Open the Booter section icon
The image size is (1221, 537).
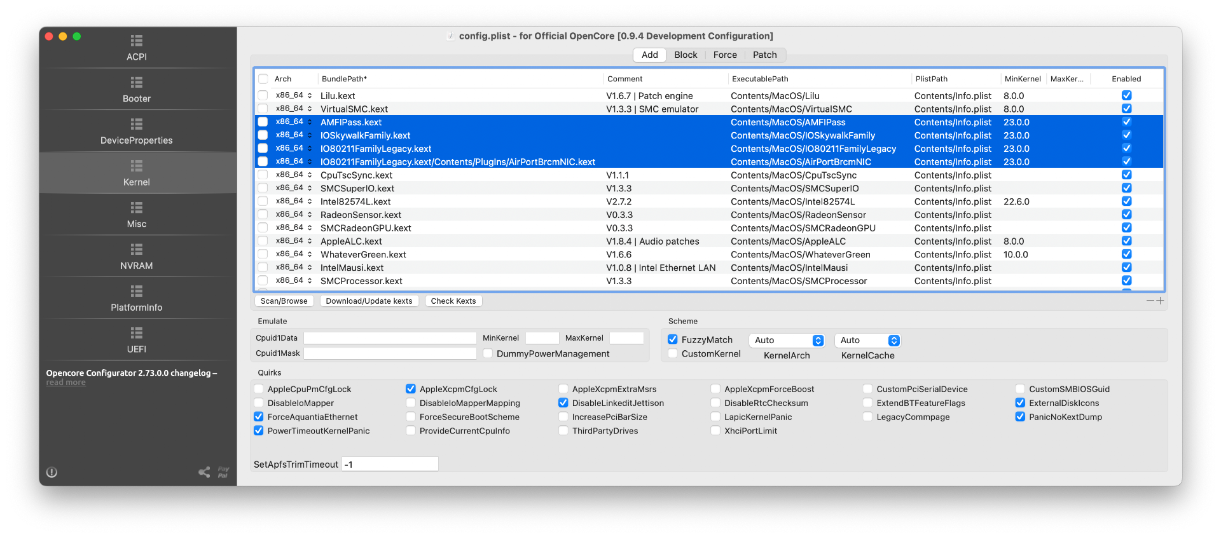tap(137, 83)
